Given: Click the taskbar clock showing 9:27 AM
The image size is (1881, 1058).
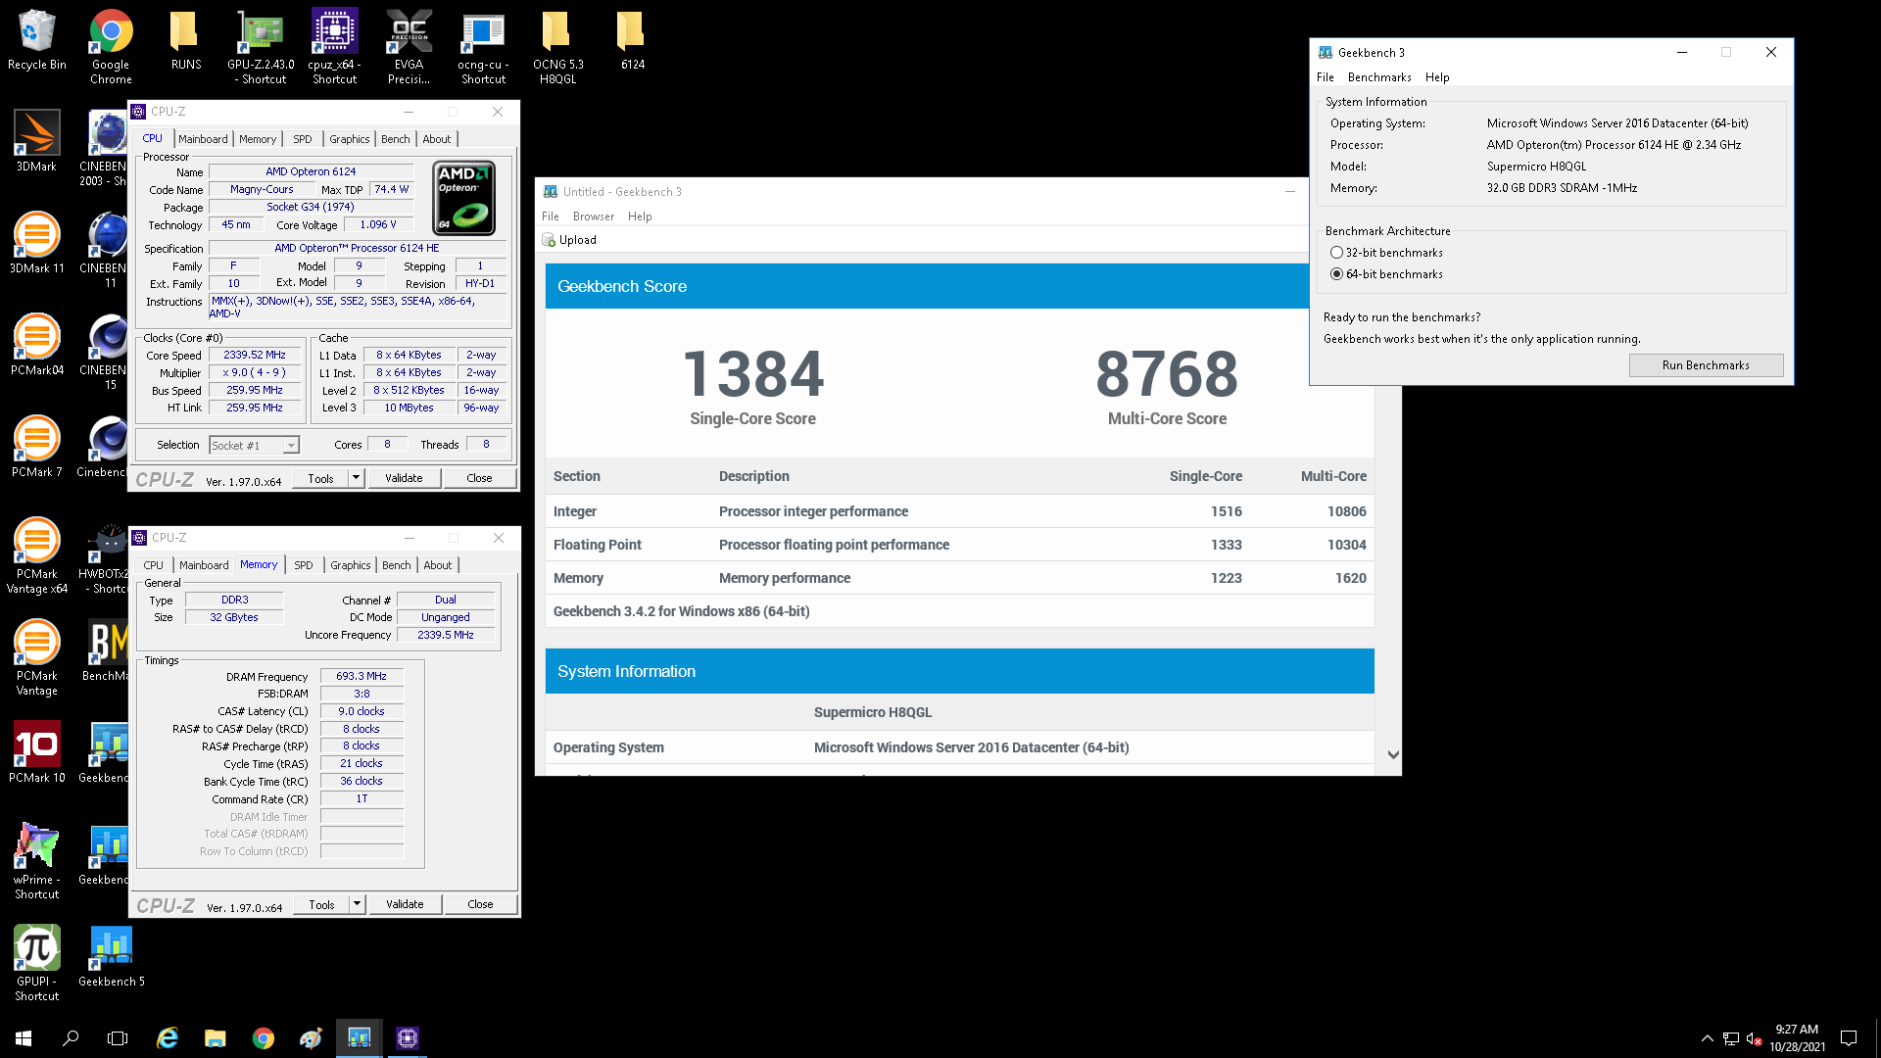Looking at the screenshot, I should 1797,1037.
